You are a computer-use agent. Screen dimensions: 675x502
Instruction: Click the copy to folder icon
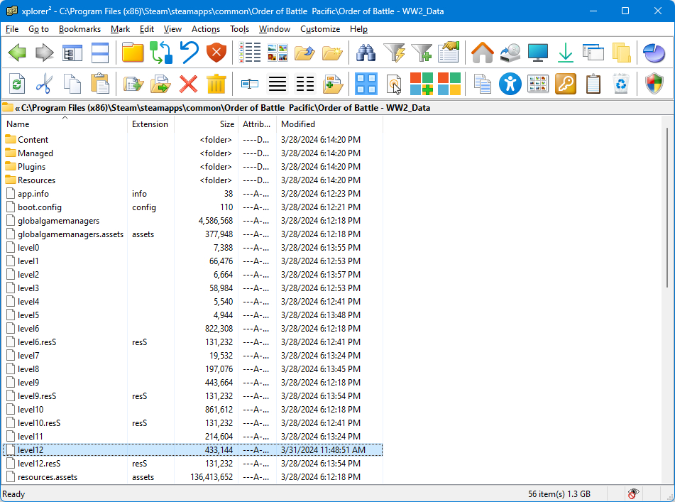coord(133,84)
